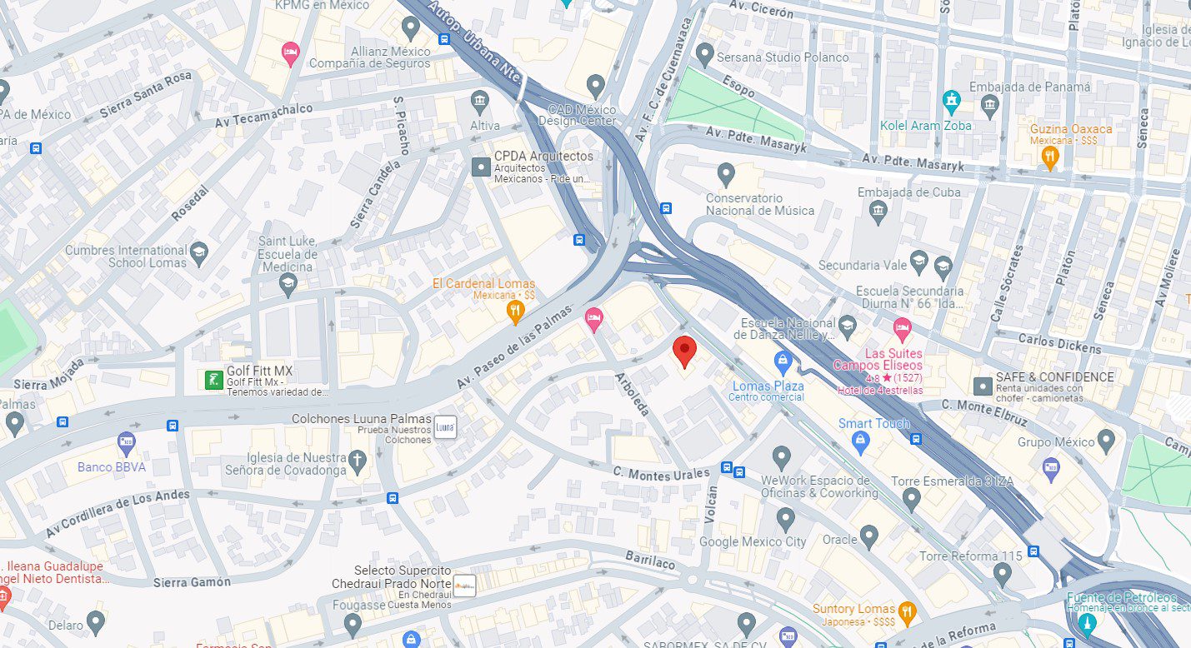Screen dimensions: 1191x648
Task: Click the Suntory Lomas restaurant icon
Action: coord(907,614)
